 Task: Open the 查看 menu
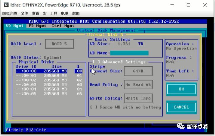tap(35, 13)
